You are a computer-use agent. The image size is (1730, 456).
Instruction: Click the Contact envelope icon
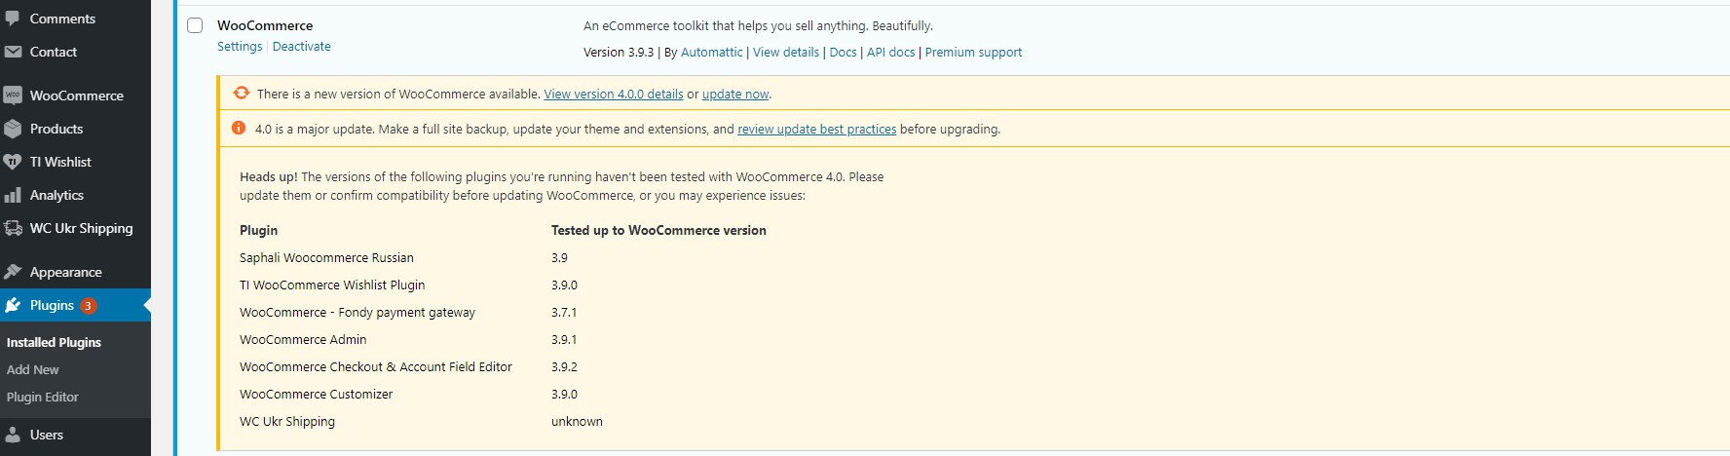pyautogui.click(x=13, y=52)
